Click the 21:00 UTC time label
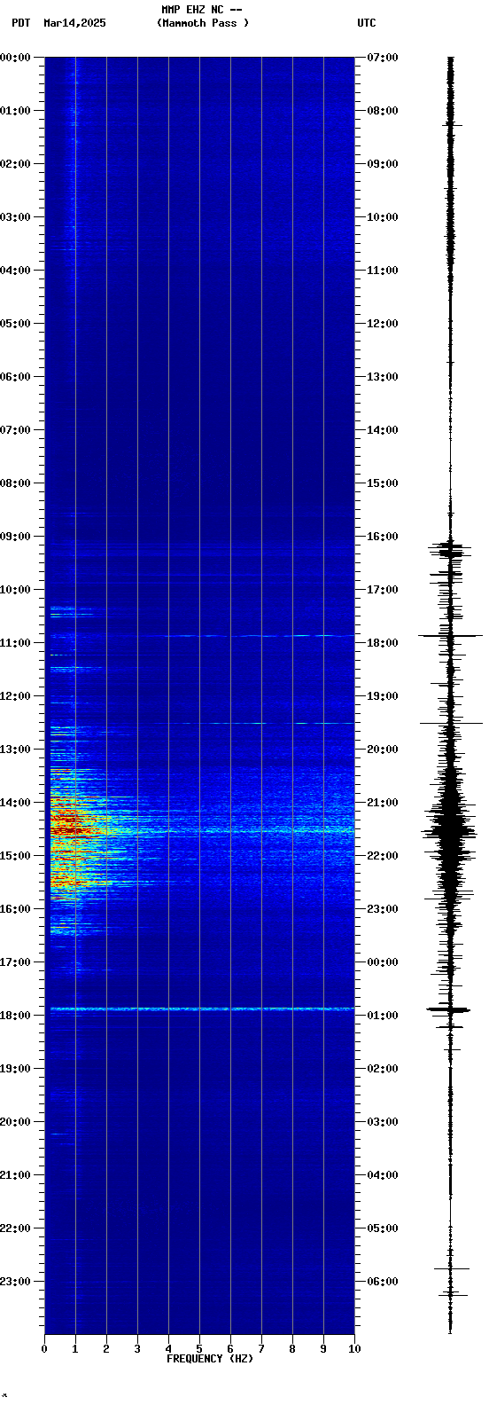The width and height of the screenshot is (489, 1405). pyautogui.click(x=383, y=803)
